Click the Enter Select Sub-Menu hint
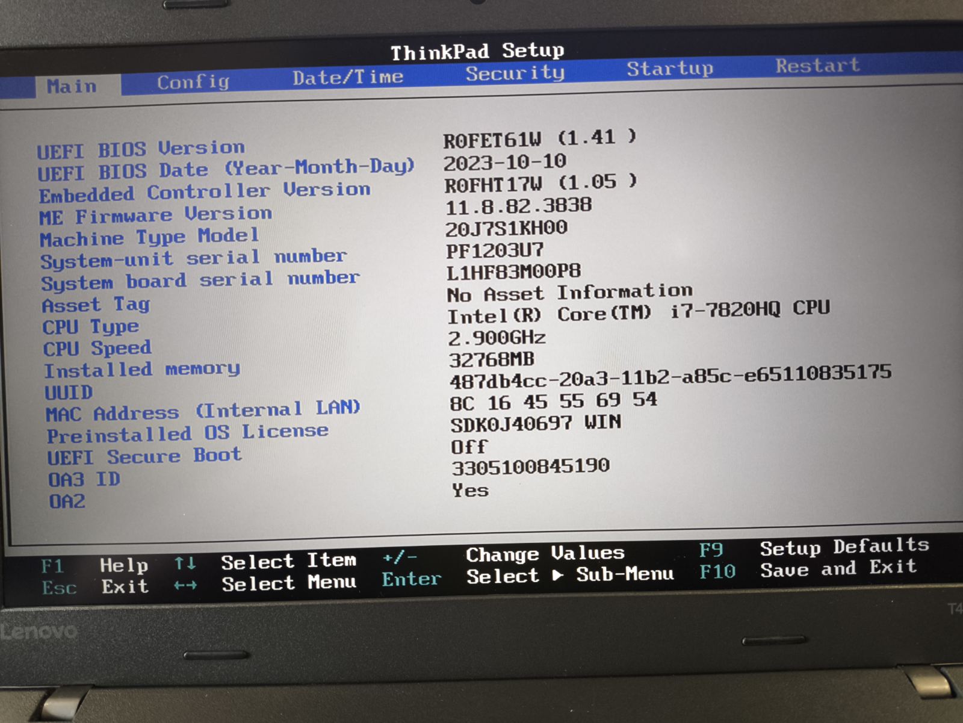 [528, 577]
